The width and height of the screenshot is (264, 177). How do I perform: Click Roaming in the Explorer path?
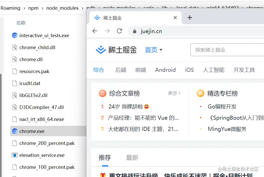click(x=10, y=8)
